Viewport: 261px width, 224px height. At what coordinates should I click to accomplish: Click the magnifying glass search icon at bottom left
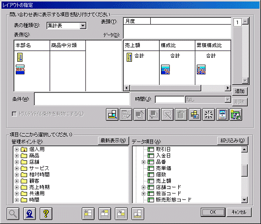(13, 214)
